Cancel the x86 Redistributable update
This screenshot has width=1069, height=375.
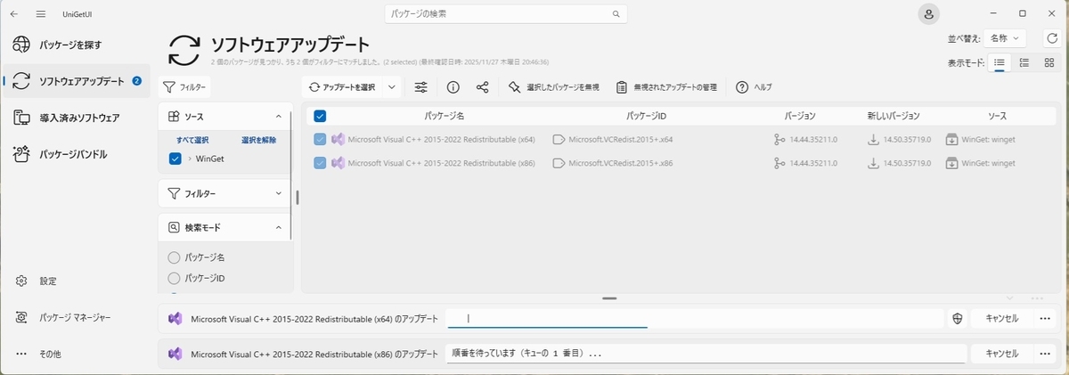point(1001,354)
